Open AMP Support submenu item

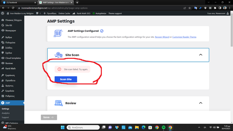pyautogui.click(x=5, y=117)
